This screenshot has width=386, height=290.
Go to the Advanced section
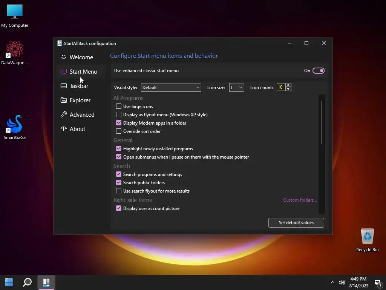pos(81,115)
